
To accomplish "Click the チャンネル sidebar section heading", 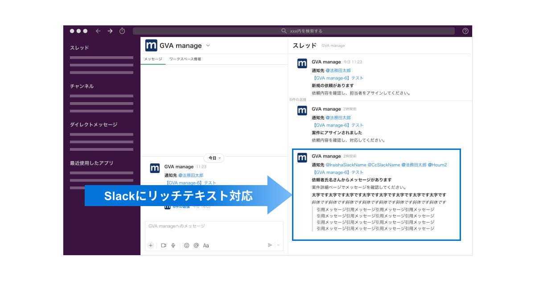I will coord(82,86).
